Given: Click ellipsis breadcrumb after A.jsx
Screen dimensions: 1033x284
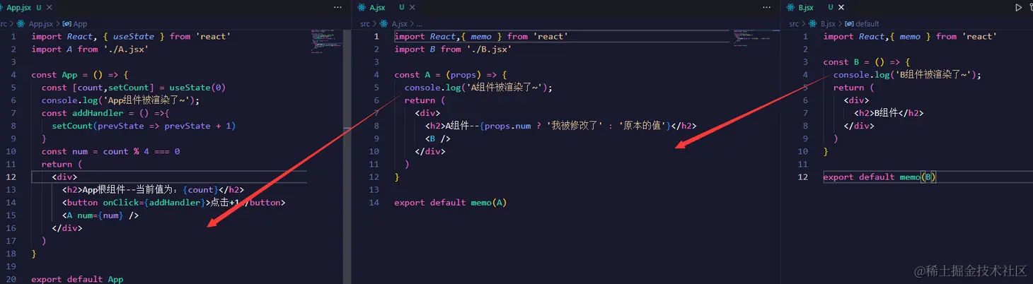Looking at the screenshot, I should (x=420, y=23).
